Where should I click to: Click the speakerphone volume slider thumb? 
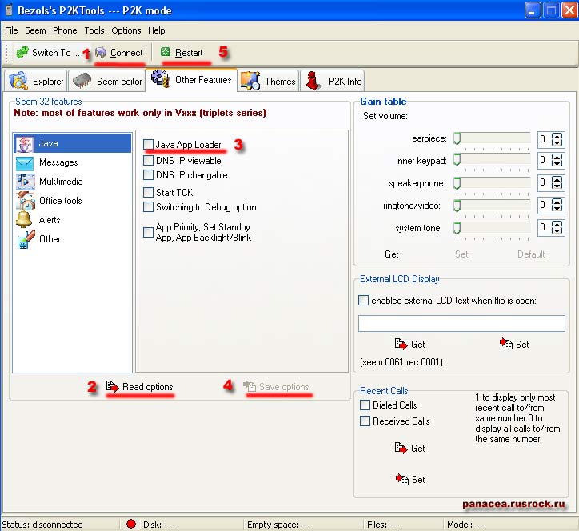coord(457,183)
